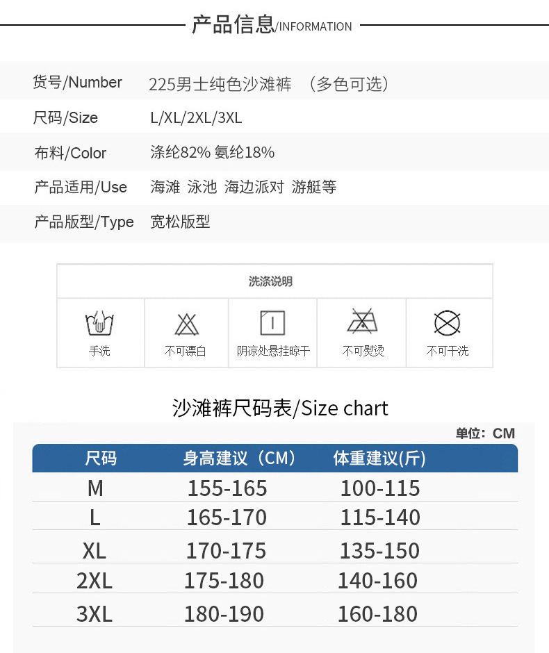
Task: Click the do-not-bleach (不可漂白) triangle icon
Action: pyautogui.click(x=186, y=324)
